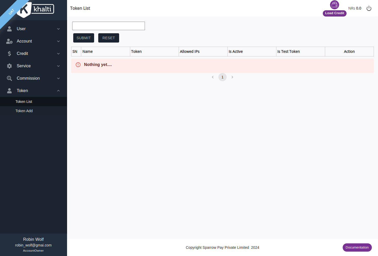Expand the Account menu chevron
The width and height of the screenshot is (378, 256).
(58, 41)
